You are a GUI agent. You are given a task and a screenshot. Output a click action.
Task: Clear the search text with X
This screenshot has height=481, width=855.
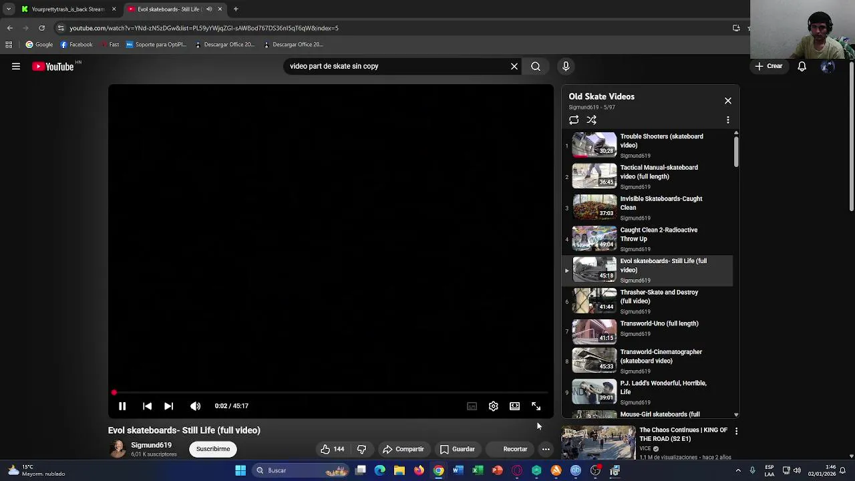tap(514, 66)
